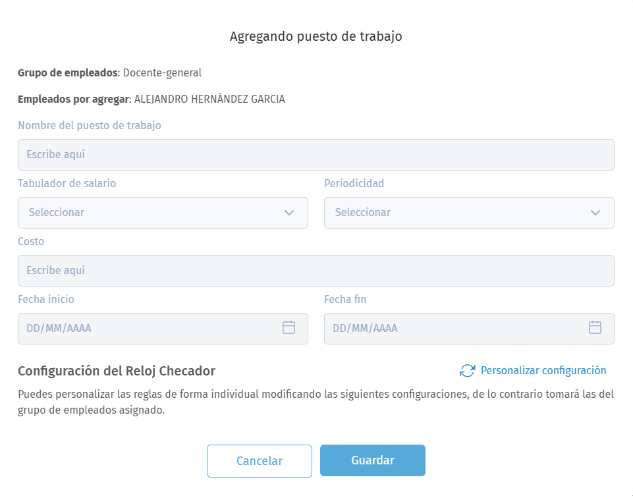The image size is (633, 496).
Task: Click the Nombre del puesto de trabajo field
Action: [x=316, y=154]
